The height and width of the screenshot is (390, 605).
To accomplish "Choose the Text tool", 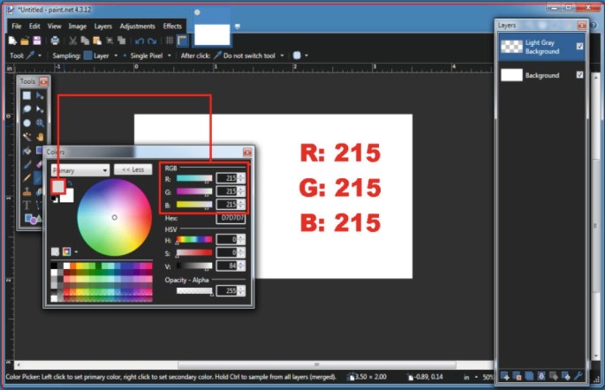I will tap(26, 205).
